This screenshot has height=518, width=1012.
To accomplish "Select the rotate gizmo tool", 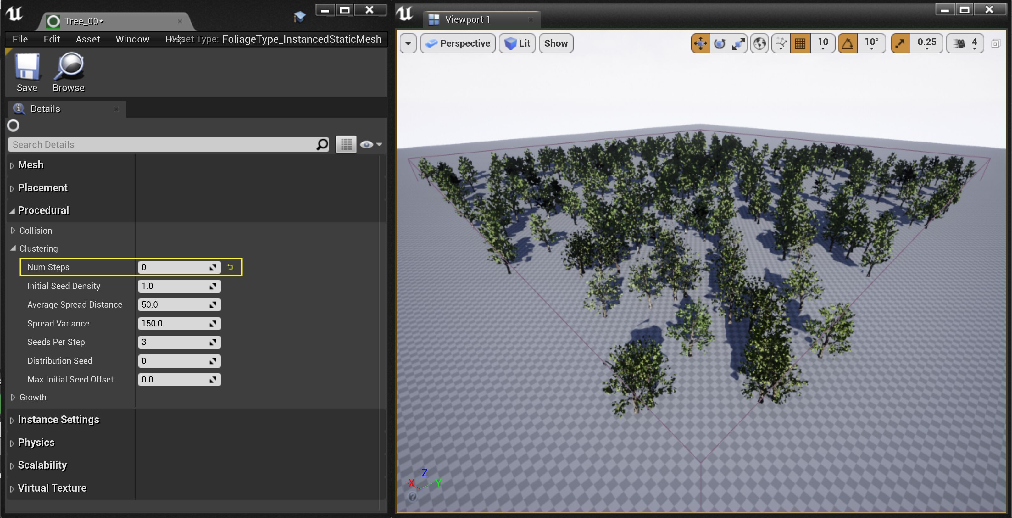I will tap(719, 43).
